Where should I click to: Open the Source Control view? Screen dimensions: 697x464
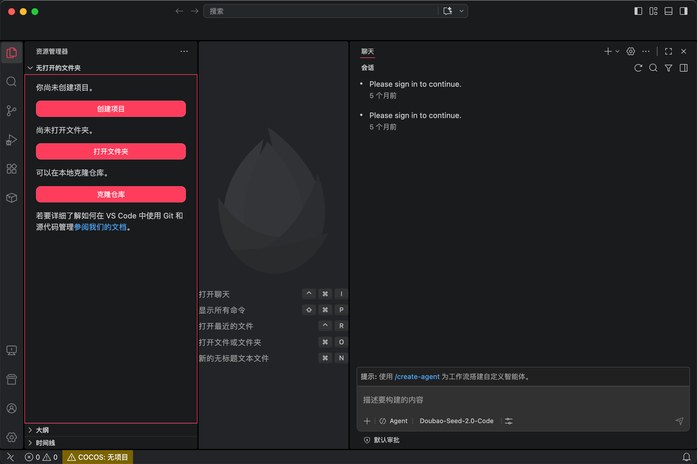(11, 111)
